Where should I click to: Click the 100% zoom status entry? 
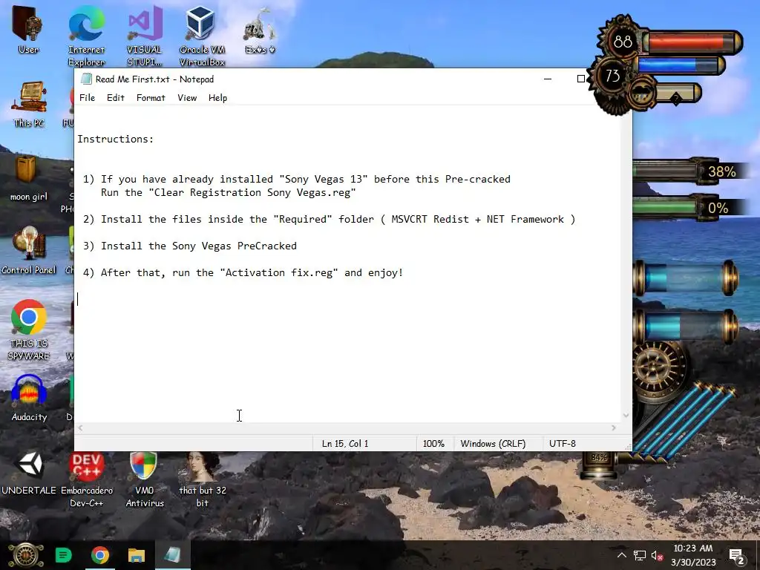[433, 444]
